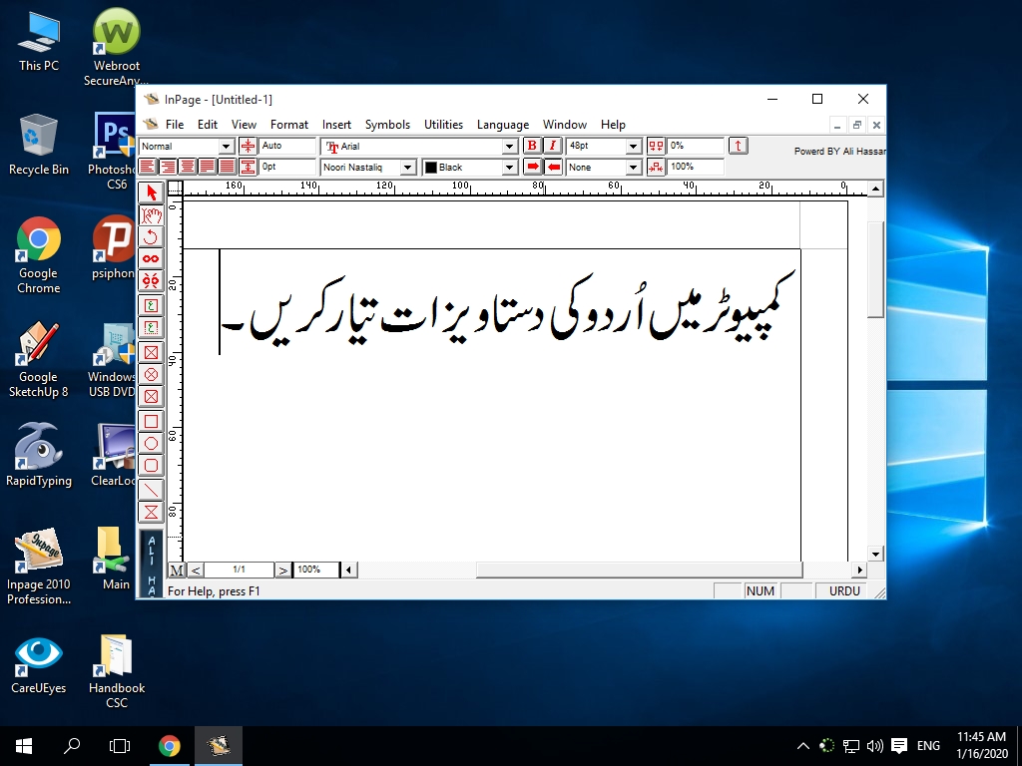1022x766 pixels.
Task: Open the Format menu
Action: click(x=288, y=125)
